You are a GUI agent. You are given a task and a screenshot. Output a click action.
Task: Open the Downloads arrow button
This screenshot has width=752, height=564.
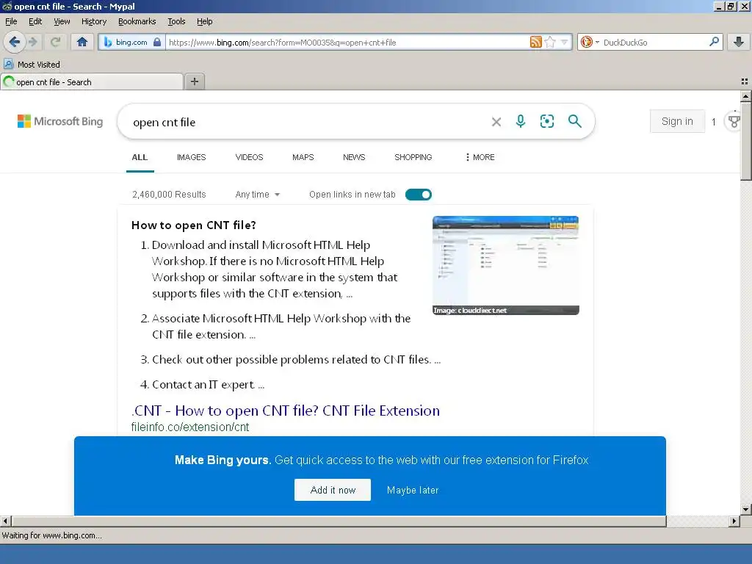739,42
